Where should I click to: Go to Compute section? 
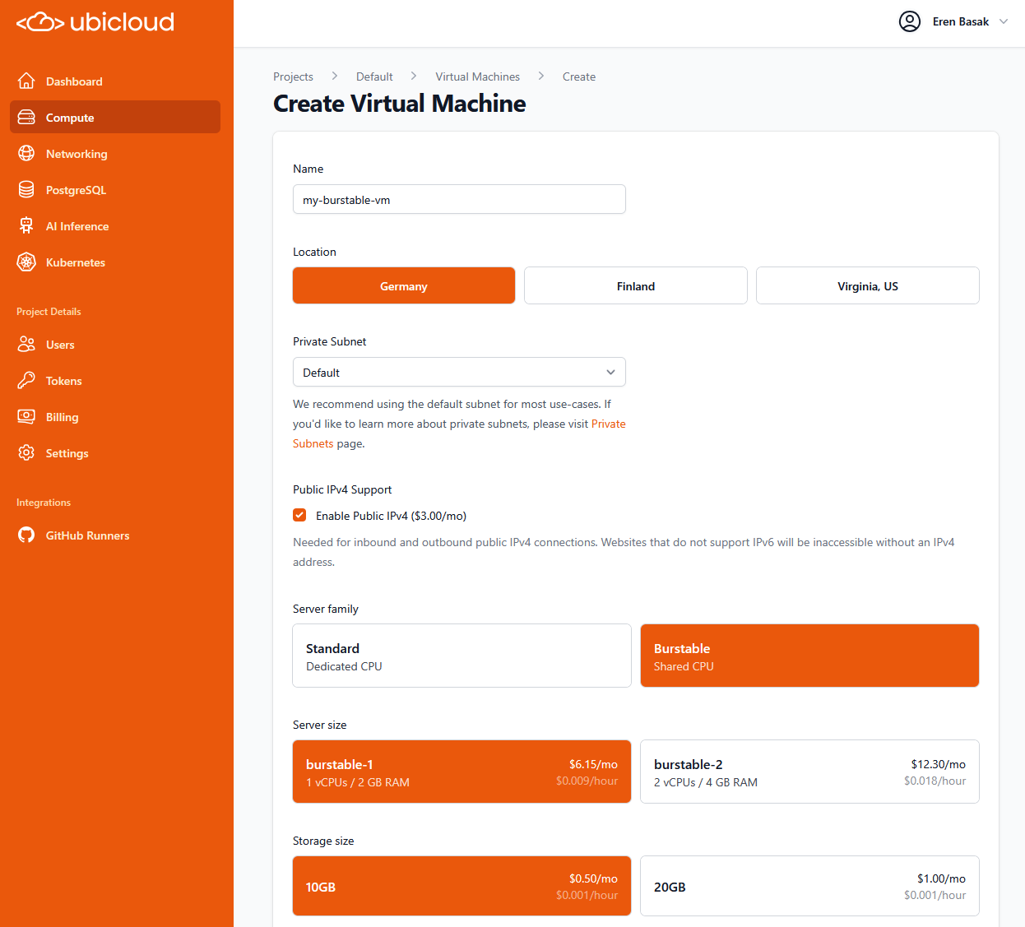pos(115,117)
